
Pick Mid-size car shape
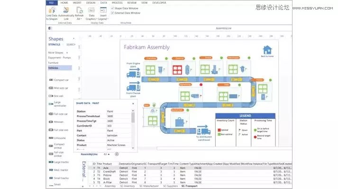(58, 88)
